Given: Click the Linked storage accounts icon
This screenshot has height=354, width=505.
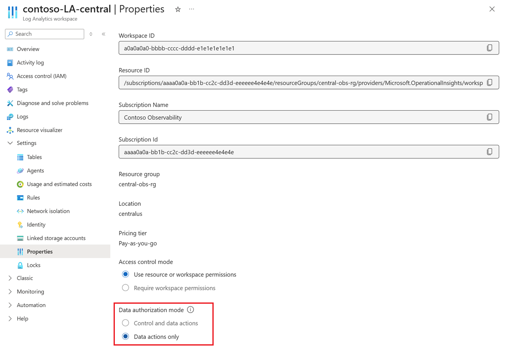Looking at the screenshot, I should point(20,238).
